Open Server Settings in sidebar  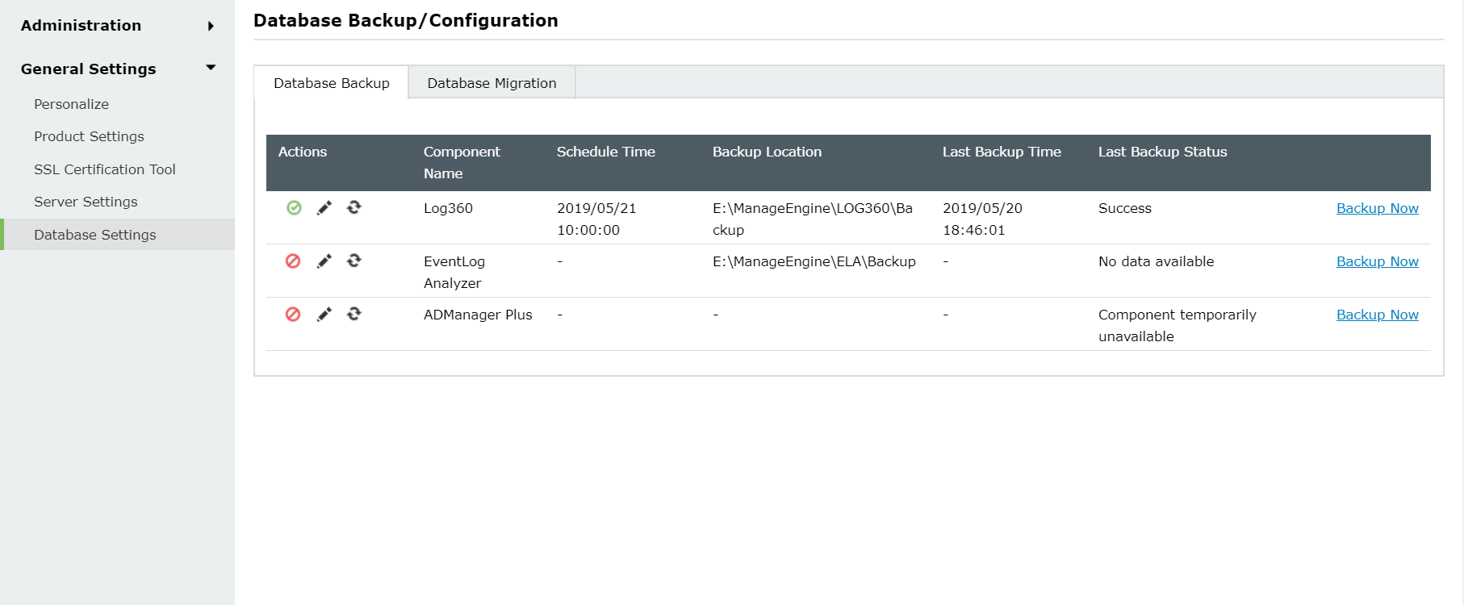click(x=86, y=202)
